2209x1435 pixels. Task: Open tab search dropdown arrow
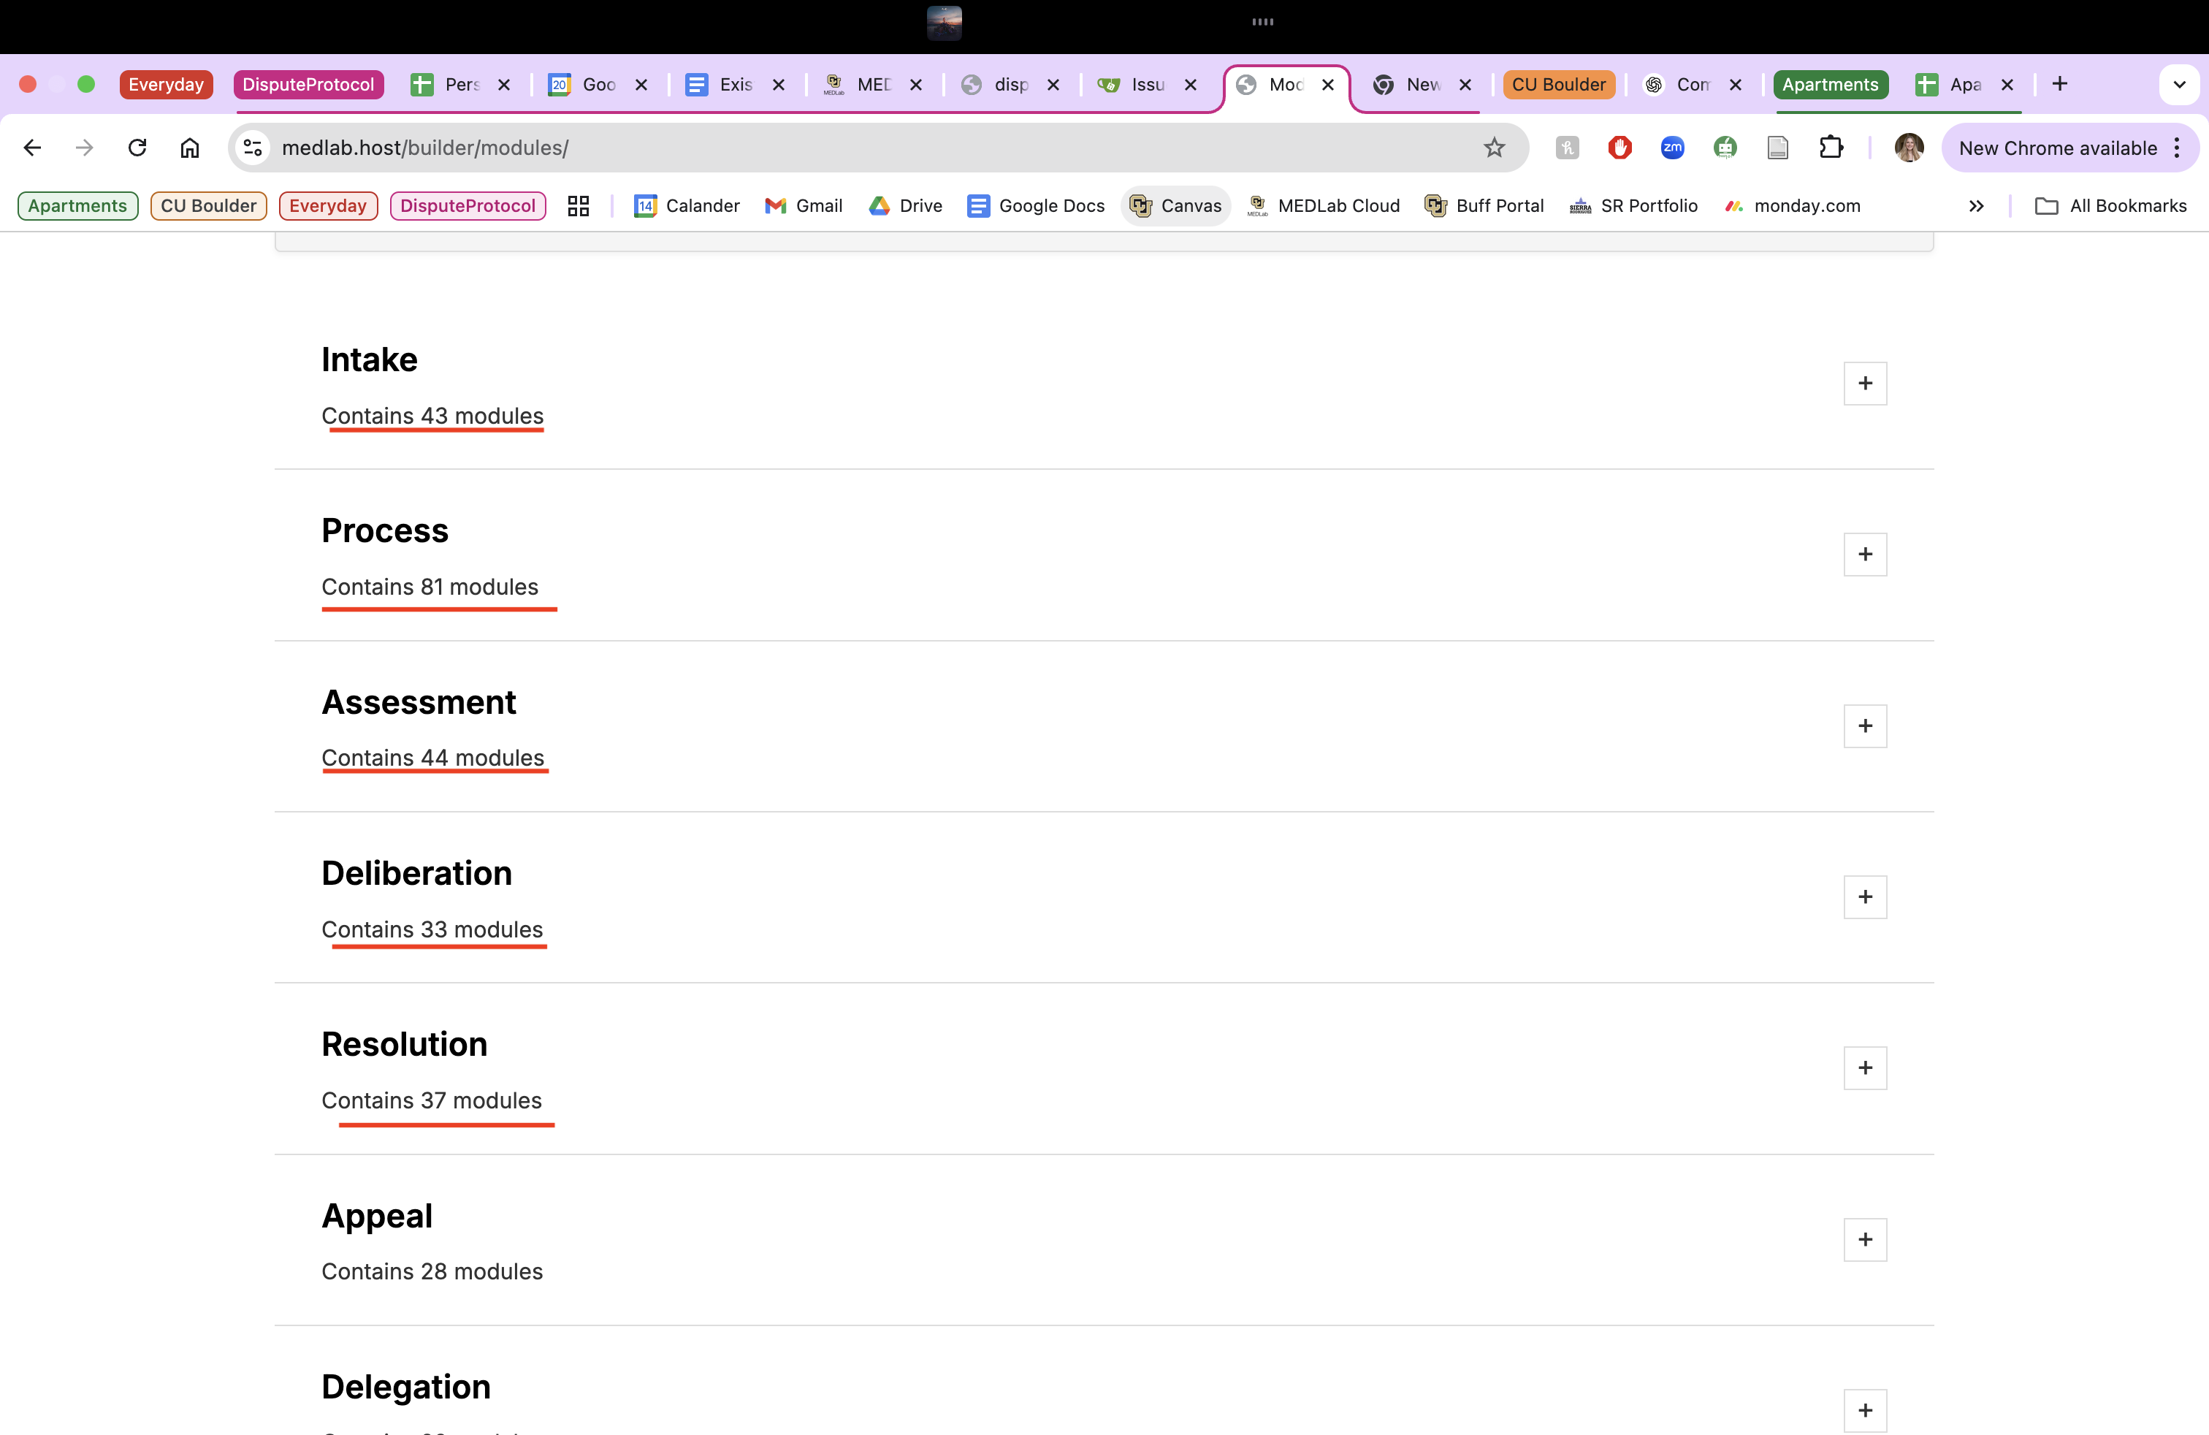point(2178,85)
